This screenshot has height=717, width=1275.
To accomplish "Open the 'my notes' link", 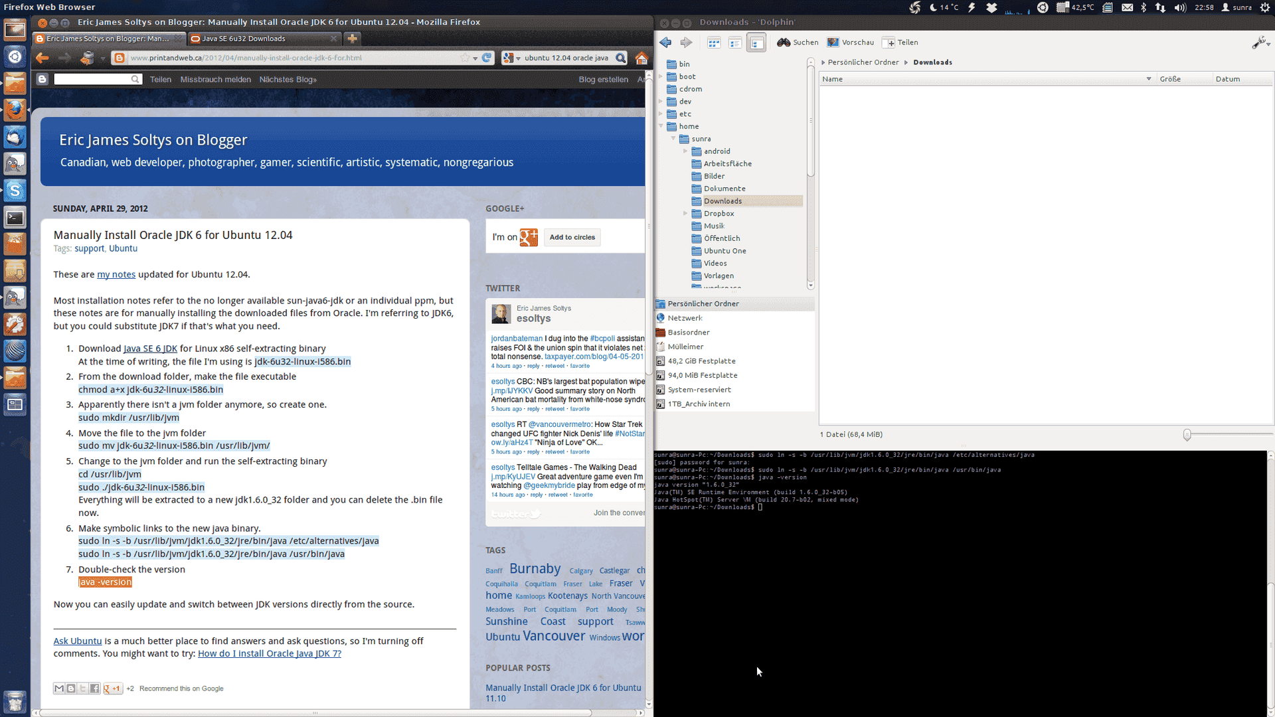I will (x=116, y=274).
